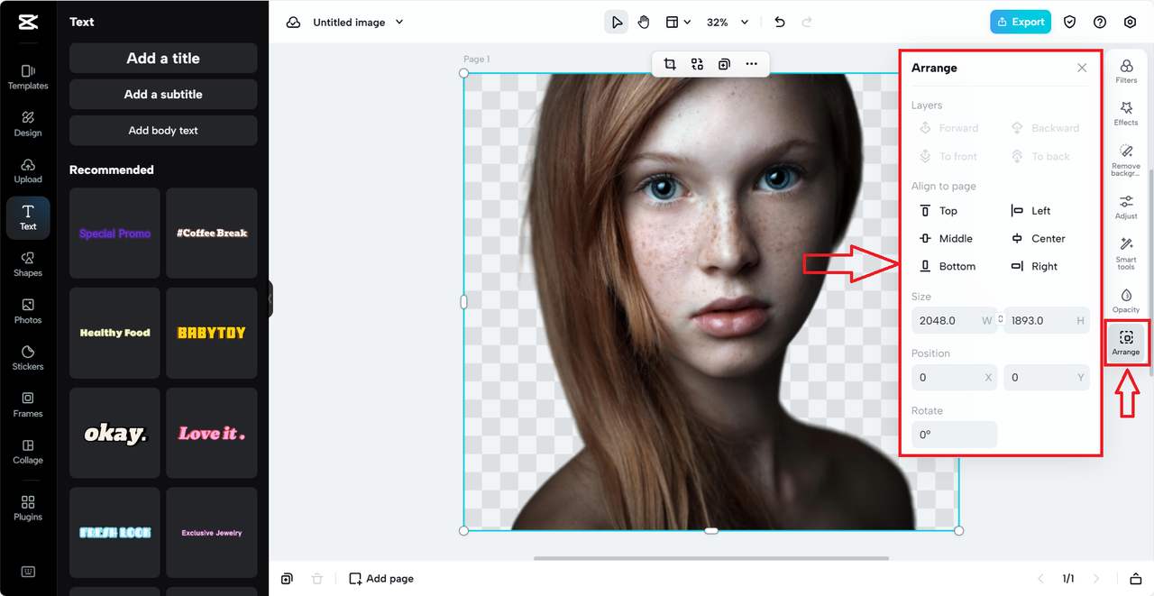This screenshot has height=596, width=1154.
Task: Choose the Love it . text preset
Action: (x=212, y=433)
